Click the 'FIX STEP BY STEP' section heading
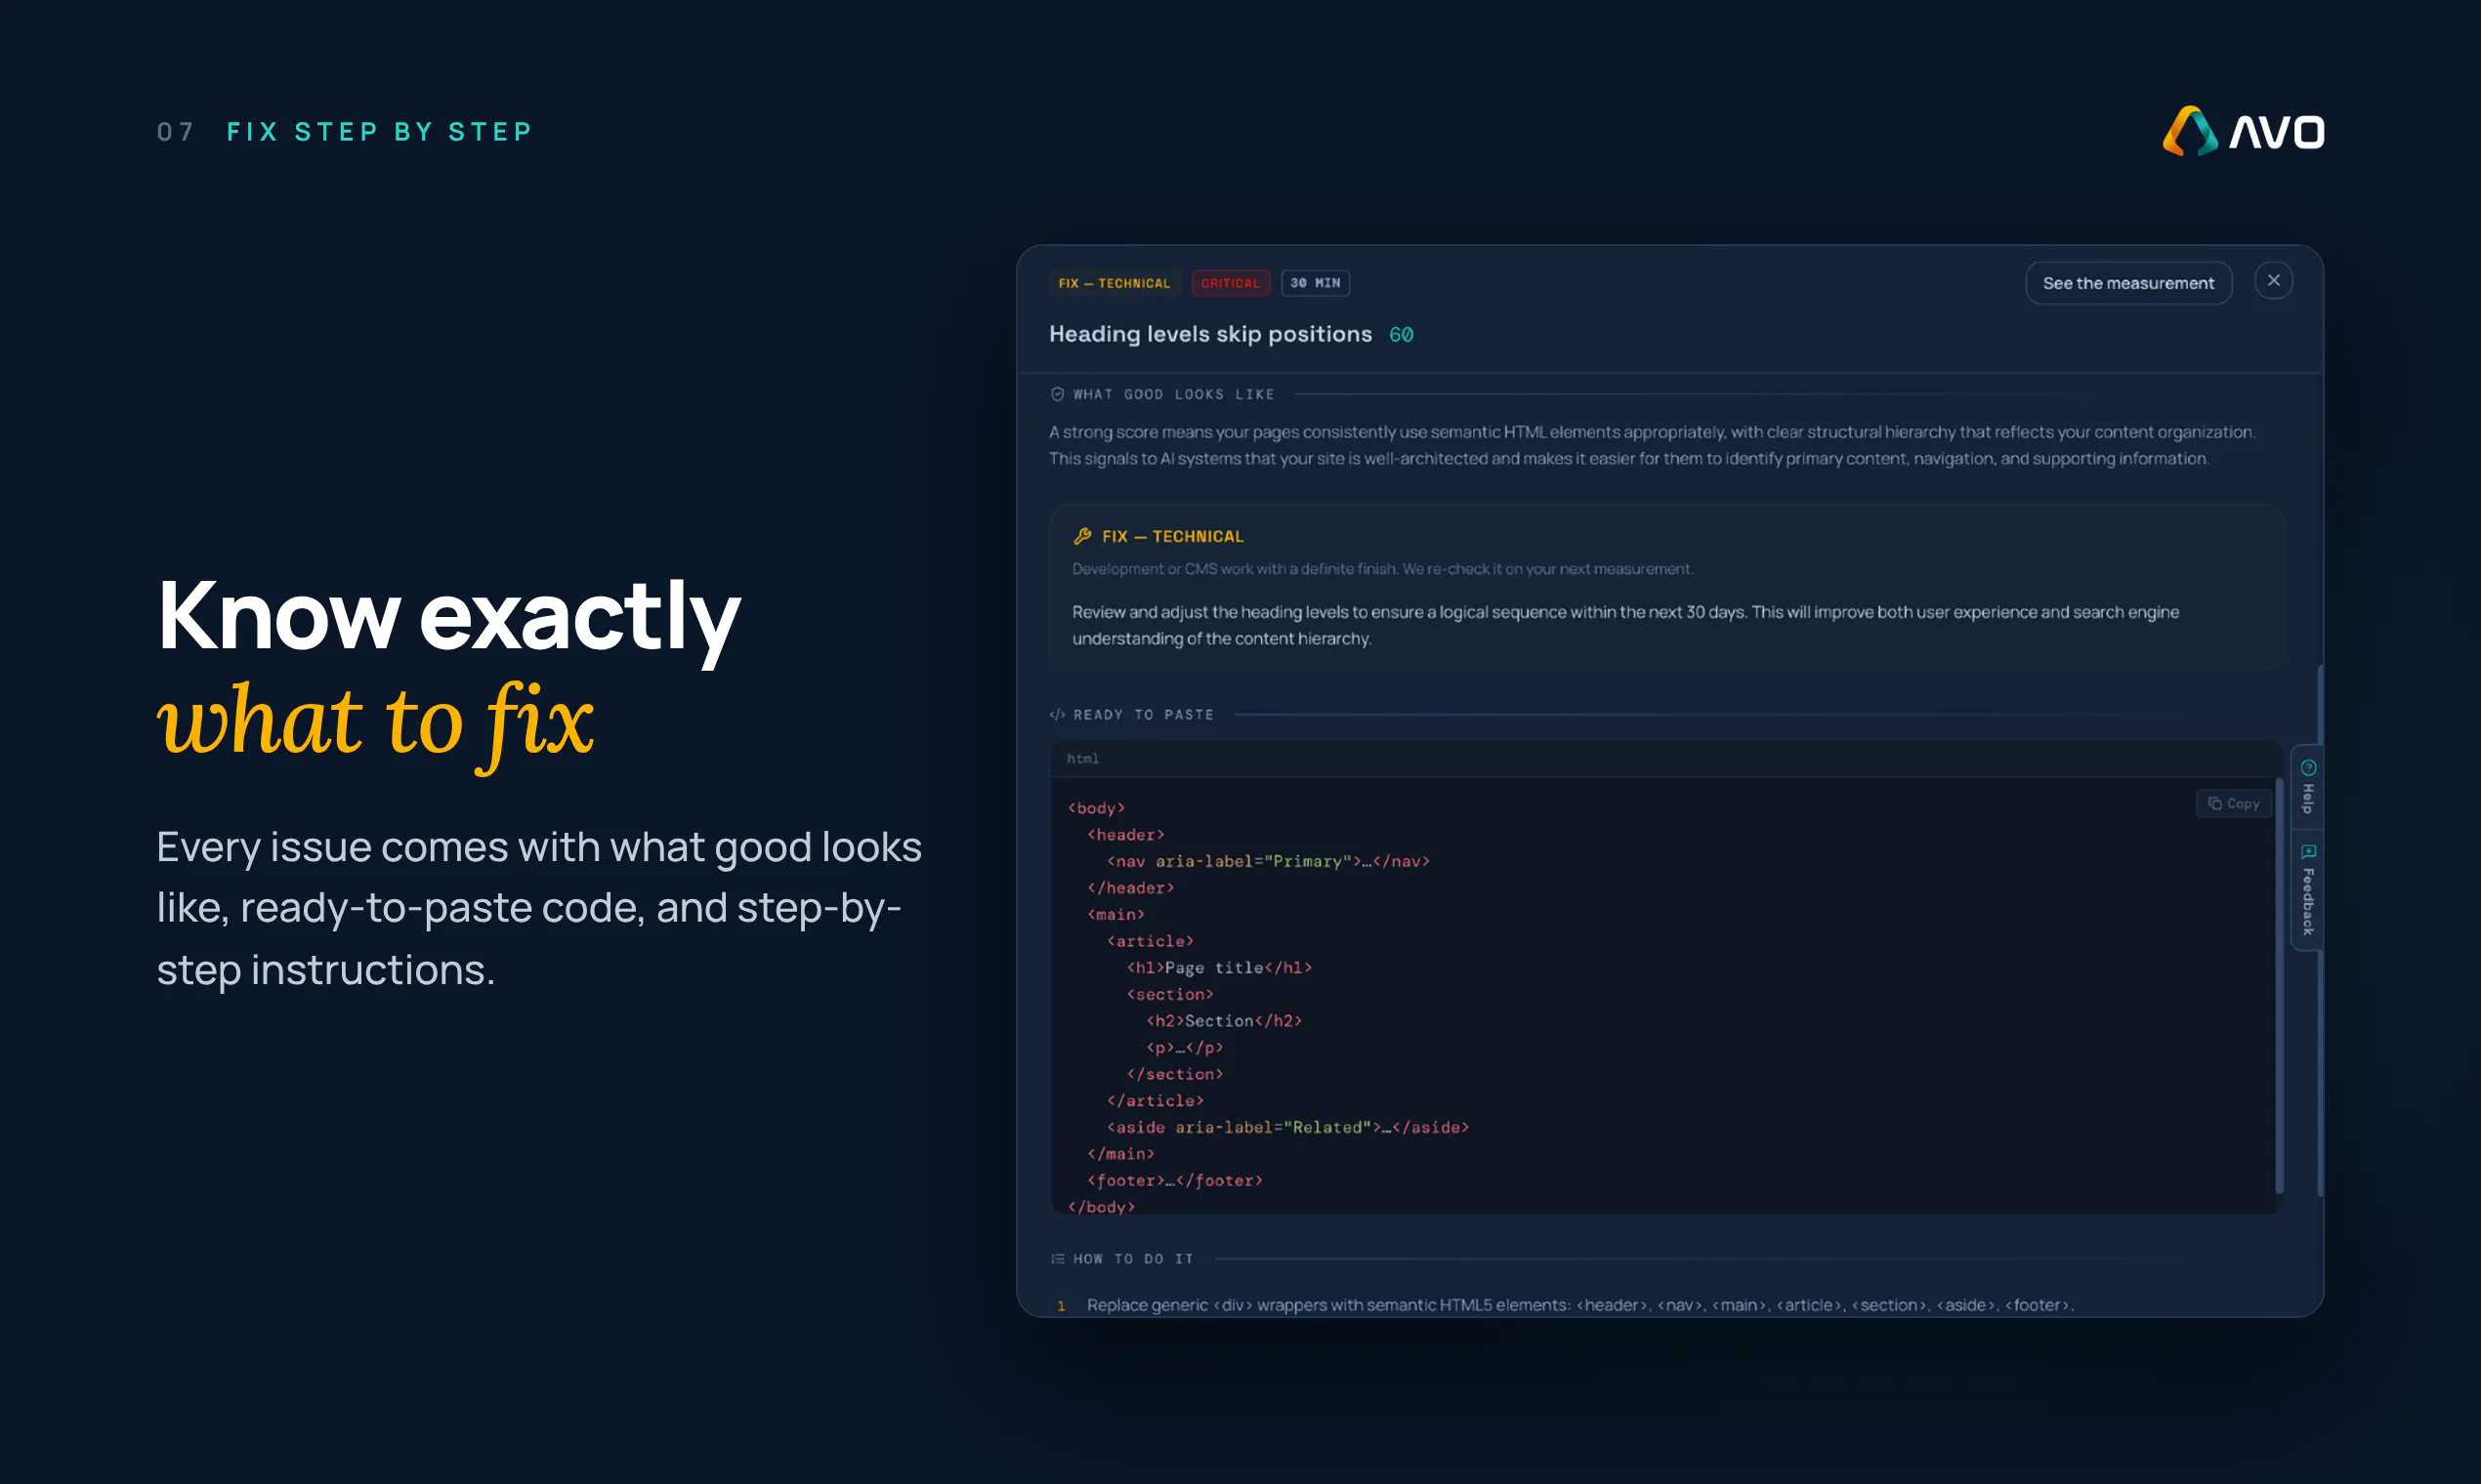 pos(379,131)
